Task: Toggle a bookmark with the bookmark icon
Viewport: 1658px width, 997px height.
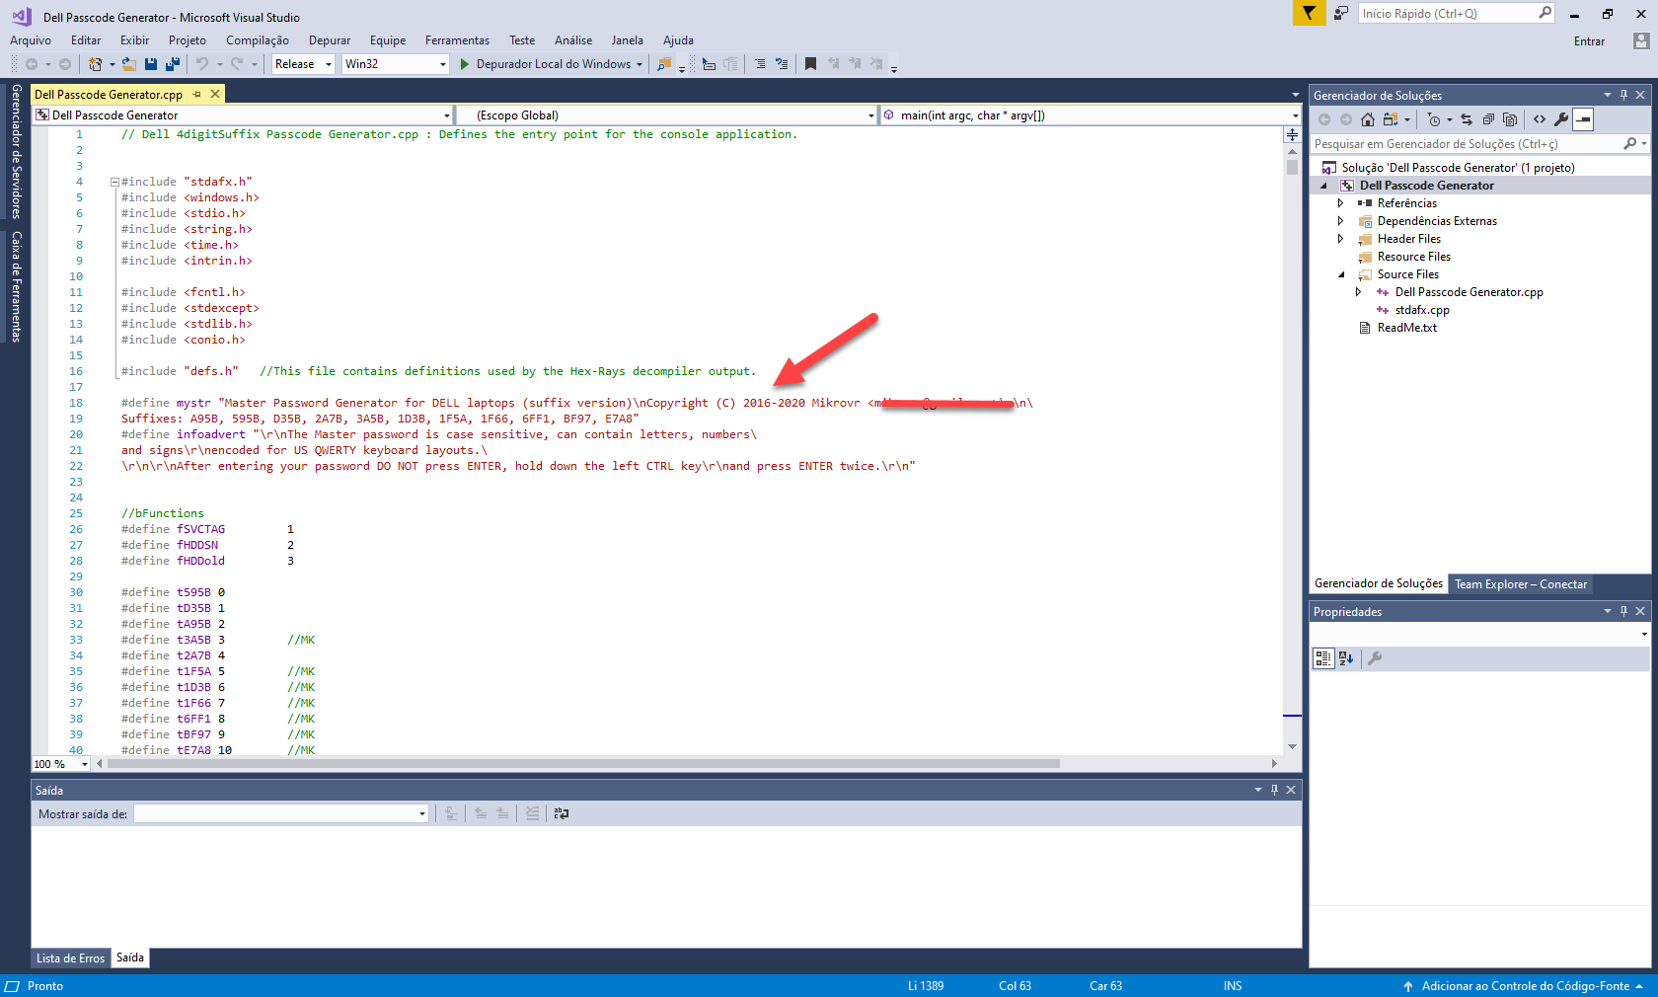Action: tap(810, 64)
